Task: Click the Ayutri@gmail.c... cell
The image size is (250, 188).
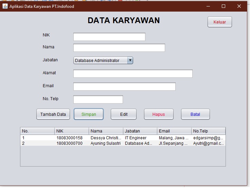Action: click(x=208, y=143)
